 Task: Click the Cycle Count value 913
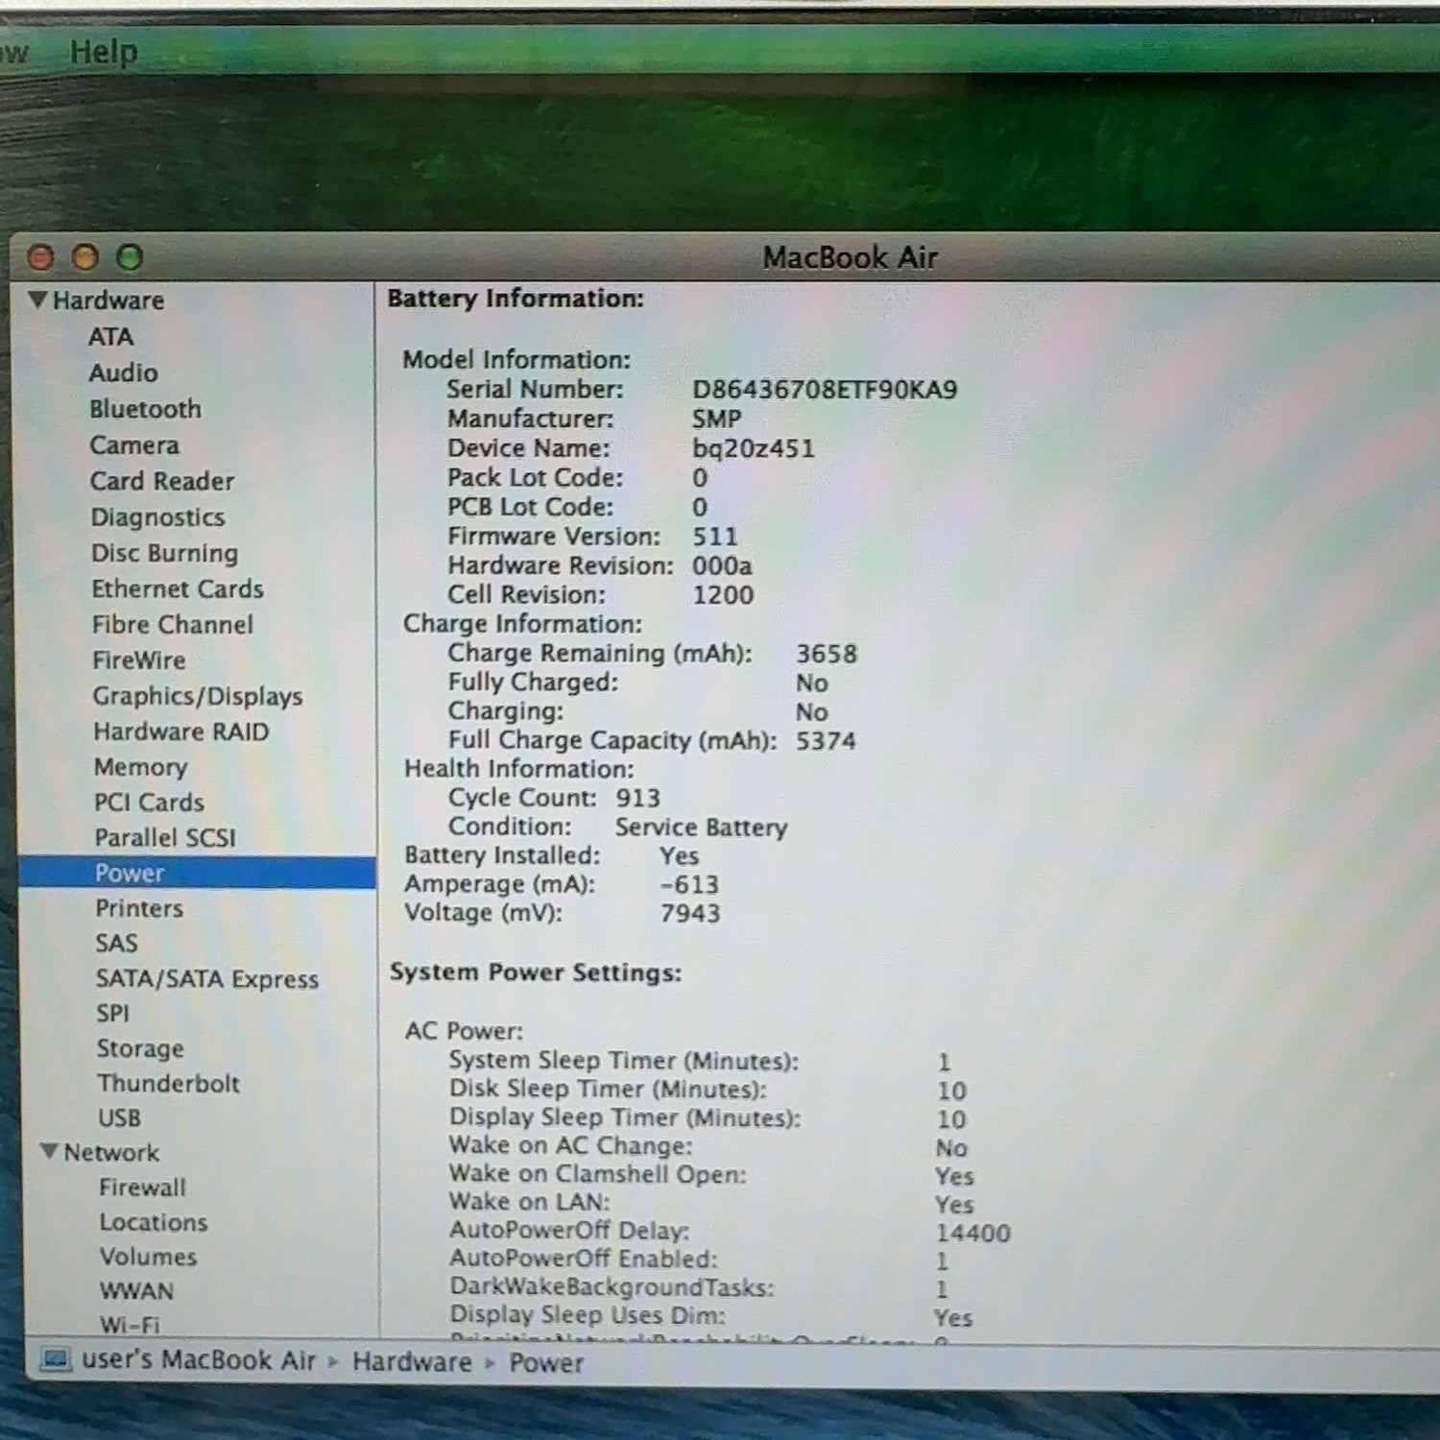(637, 798)
